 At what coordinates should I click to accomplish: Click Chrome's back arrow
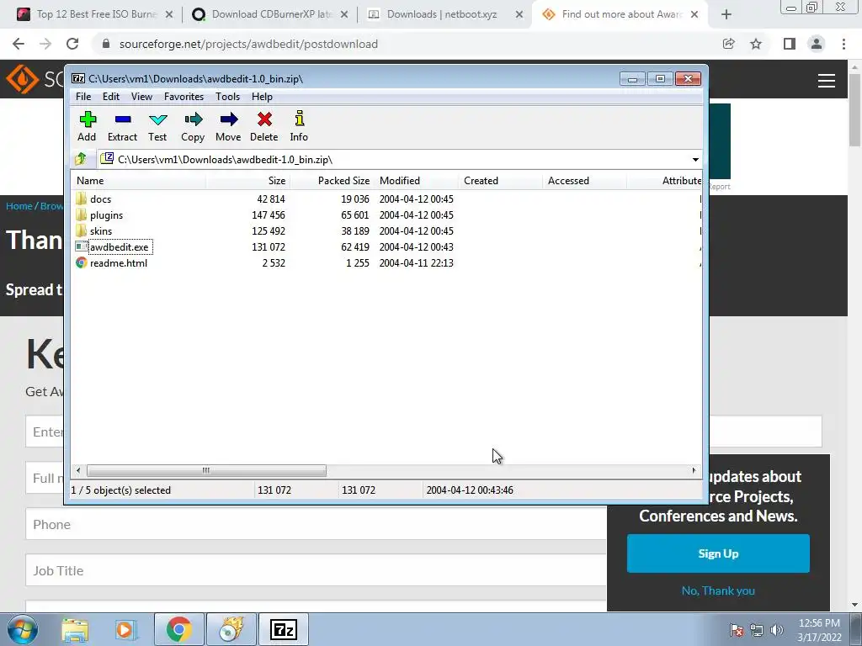[x=19, y=44]
